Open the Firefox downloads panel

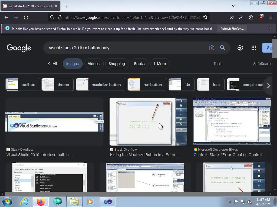pos(241,17)
